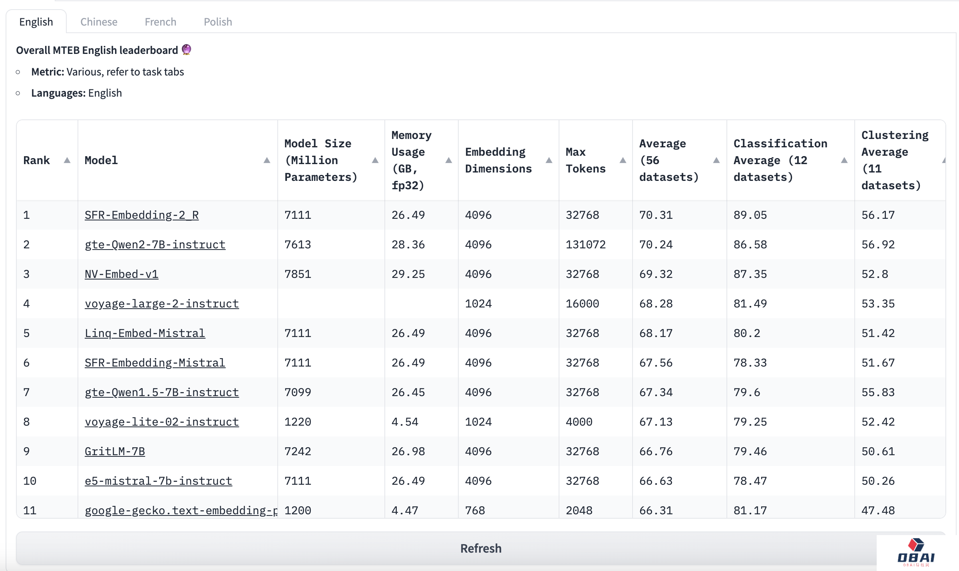This screenshot has width=959, height=571.
Task: Open SFR-Embedding-2_R model link
Action: click(141, 215)
